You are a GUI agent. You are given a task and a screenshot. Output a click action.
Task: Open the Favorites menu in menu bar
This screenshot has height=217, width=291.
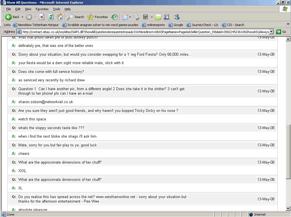tap(42, 9)
